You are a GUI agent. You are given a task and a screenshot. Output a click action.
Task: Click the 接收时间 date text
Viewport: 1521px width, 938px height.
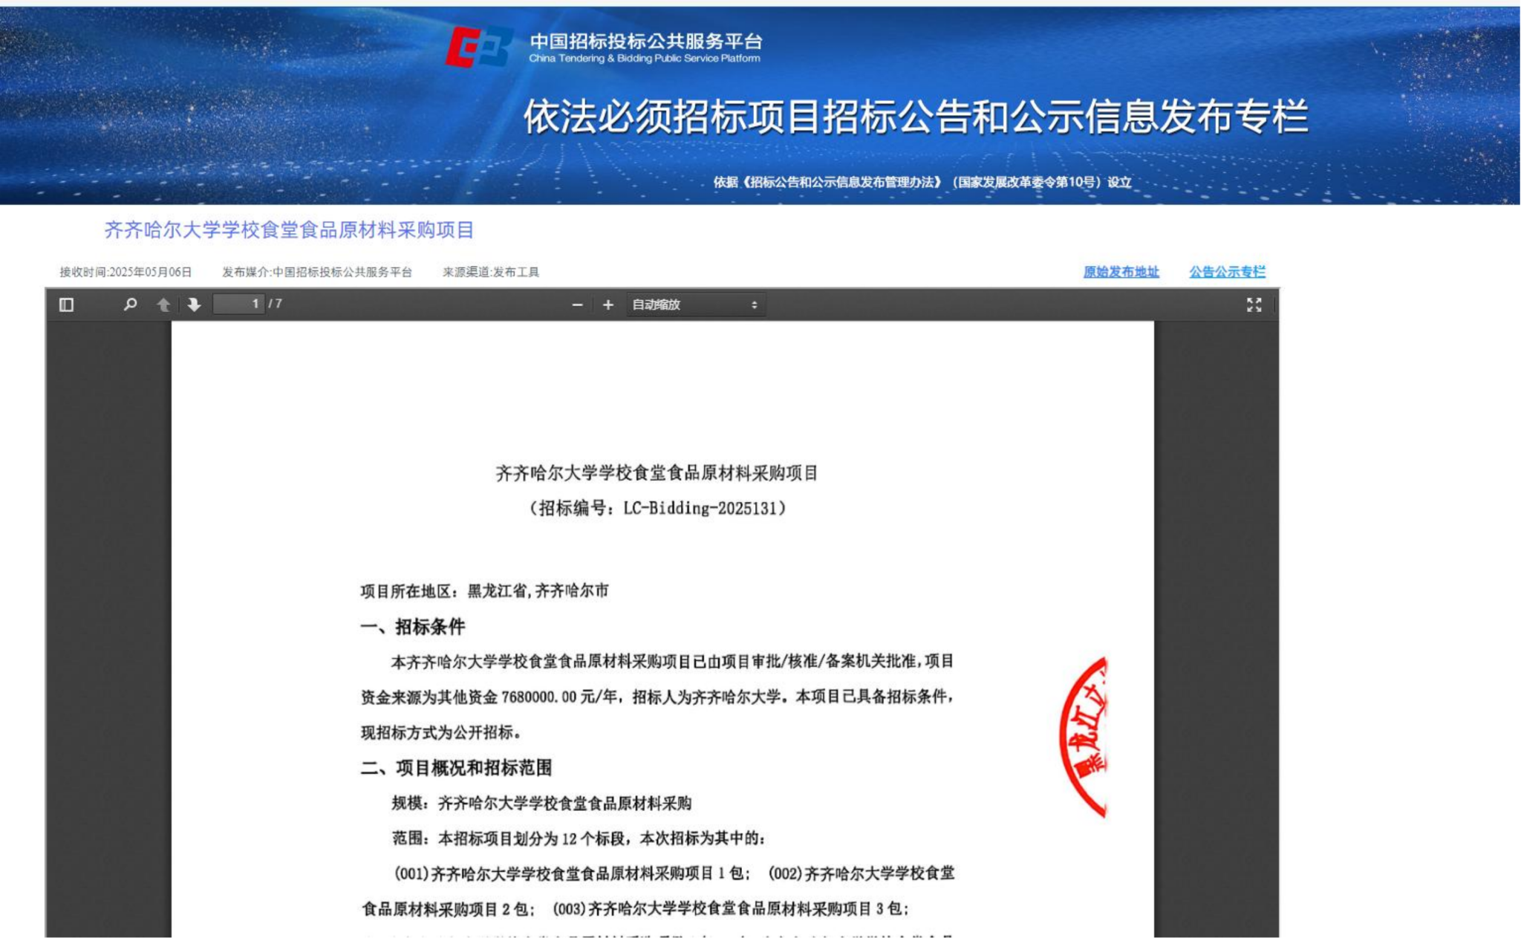(126, 272)
